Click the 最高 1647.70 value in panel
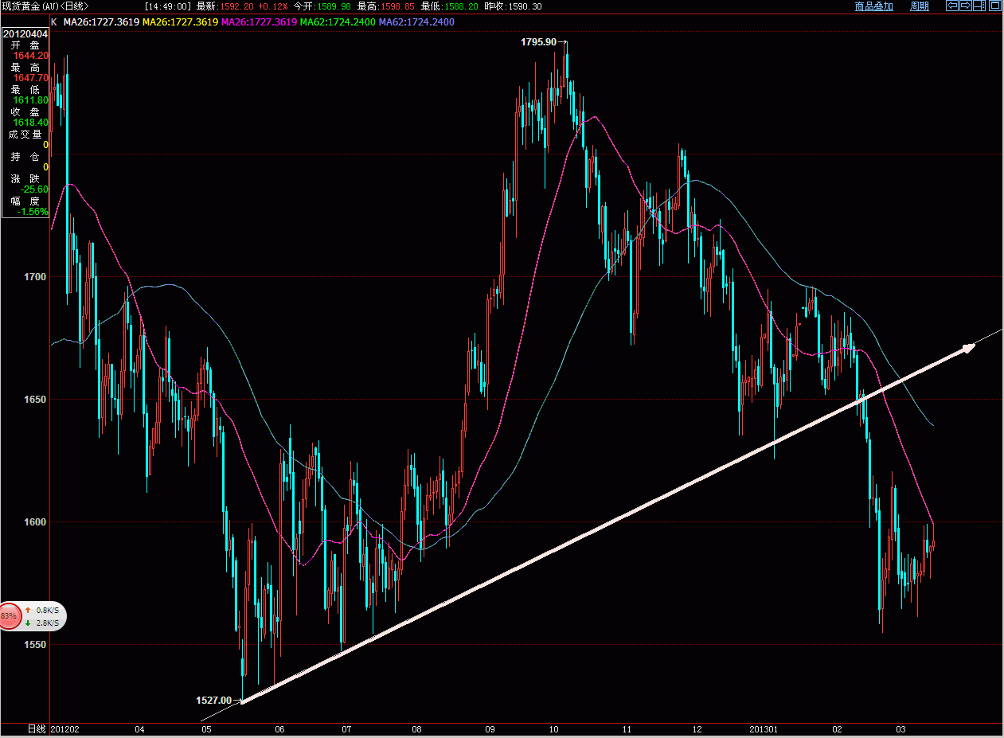1004x738 pixels. pos(31,78)
